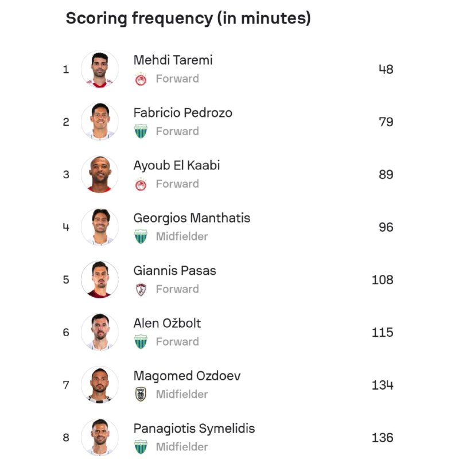The height and width of the screenshot is (459, 459).
Task: Click Ayoub El Kaabi's club crest icon
Action: pyautogui.click(x=141, y=184)
